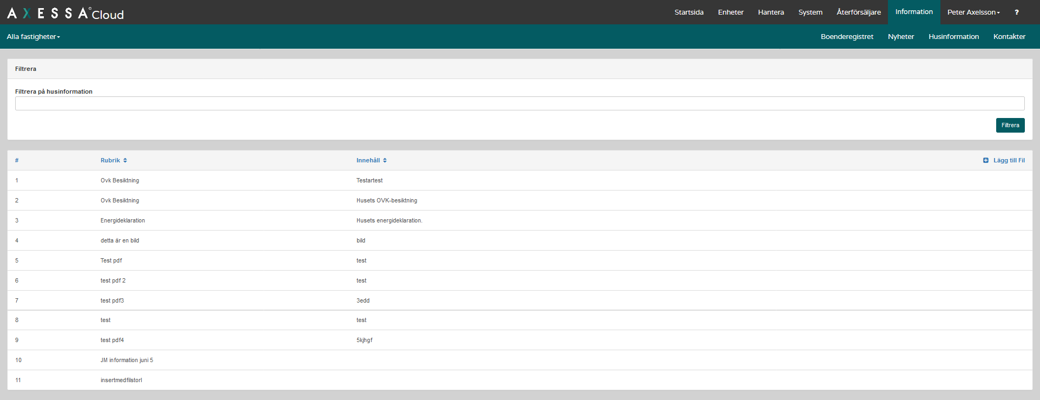Image resolution: width=1040 pixels, height=400 pixels.
Task: Click the Lägg till Fil link
Action: (1009, 160)
